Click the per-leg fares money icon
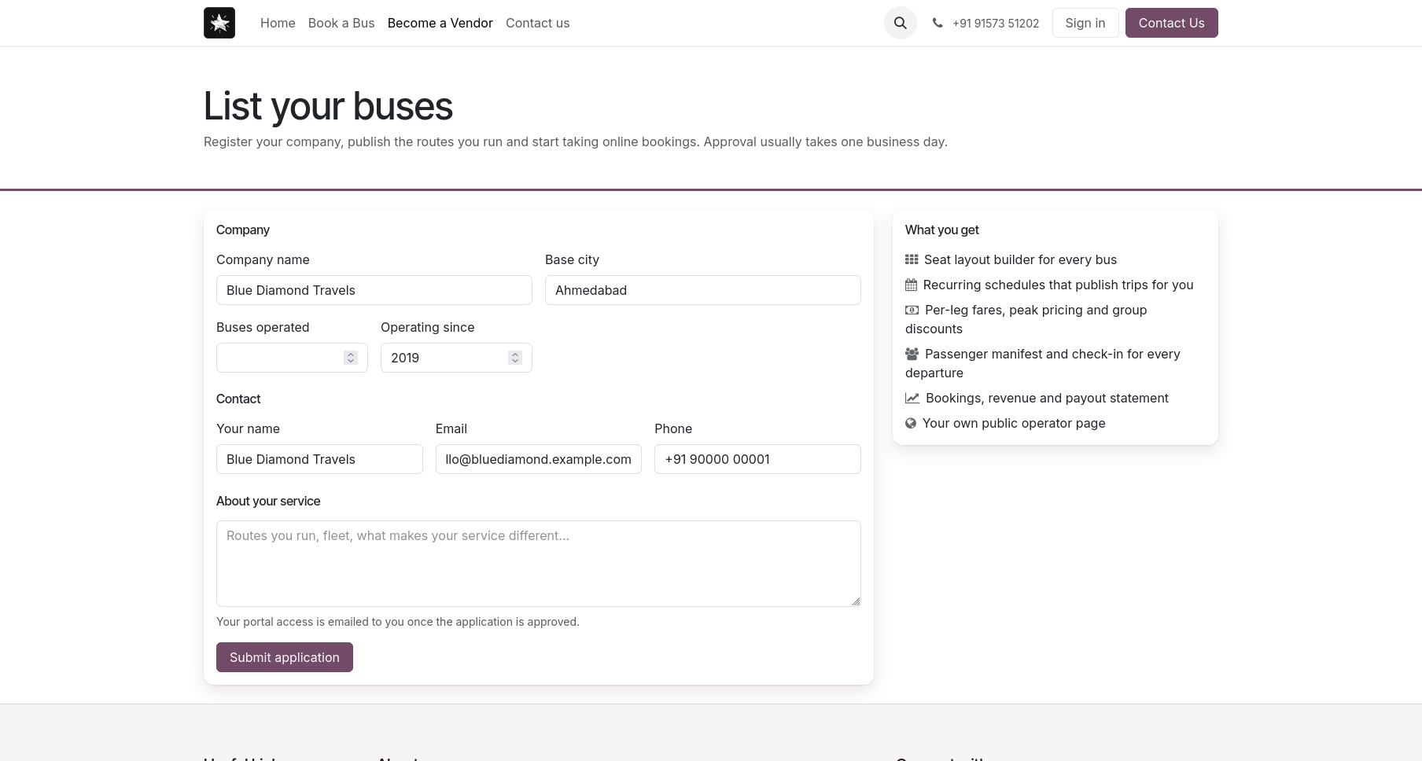The height and width of the screenshot is (761, 1422). tap(912, 310)
